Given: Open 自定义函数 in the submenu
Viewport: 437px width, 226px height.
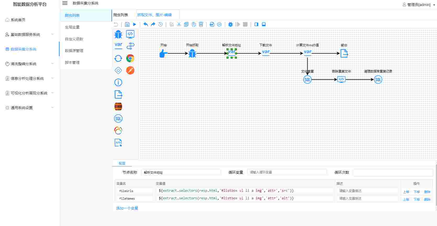Looking at the screenshot, I should click(x=86, y=39).
